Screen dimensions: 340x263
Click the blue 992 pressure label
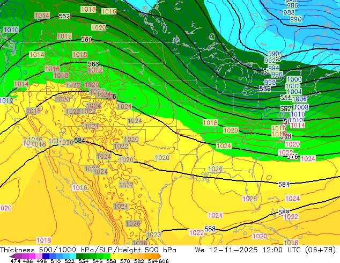coord(270,61)
